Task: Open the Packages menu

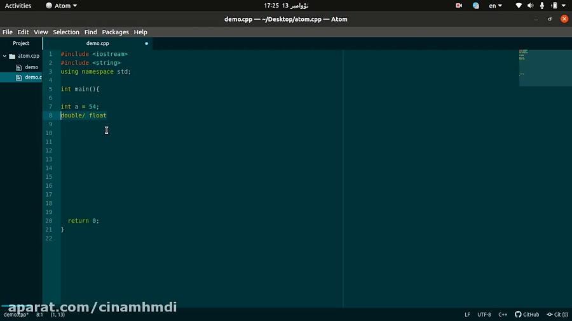Action: [x=115, y=32]
